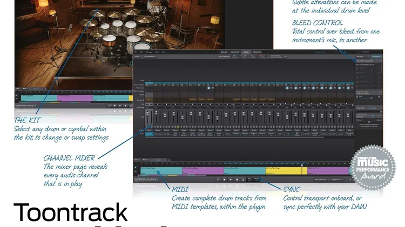Image resolution: width=405 pixels, height=227 pixels.
Task: Click the Show channels Mics filter button
Action: click(x=235, y=57)
